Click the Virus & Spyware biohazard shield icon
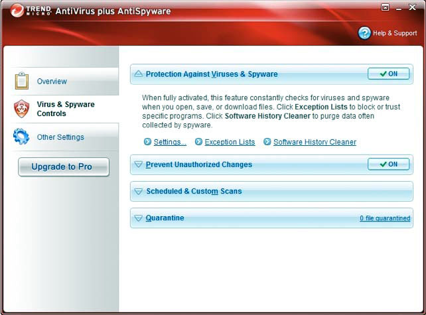The image size is (426, 315). (x=21, y=109)
